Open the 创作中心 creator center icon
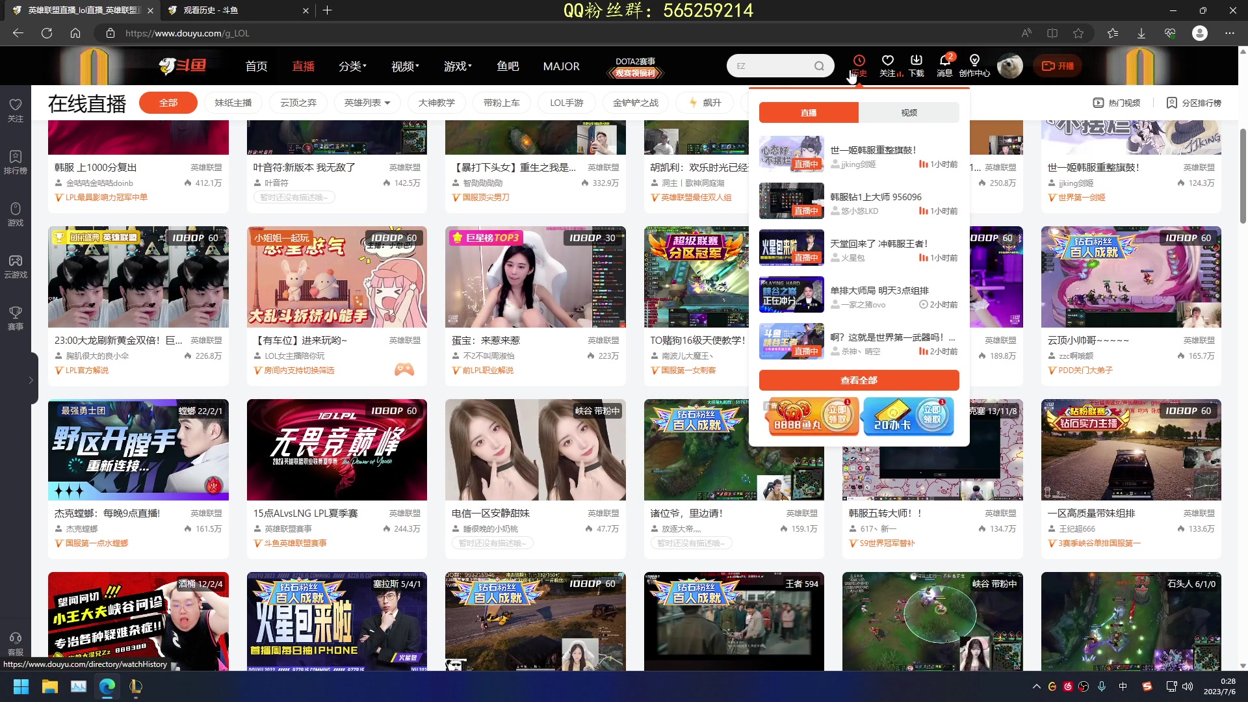1248x702 pixels. click(973, 65)
